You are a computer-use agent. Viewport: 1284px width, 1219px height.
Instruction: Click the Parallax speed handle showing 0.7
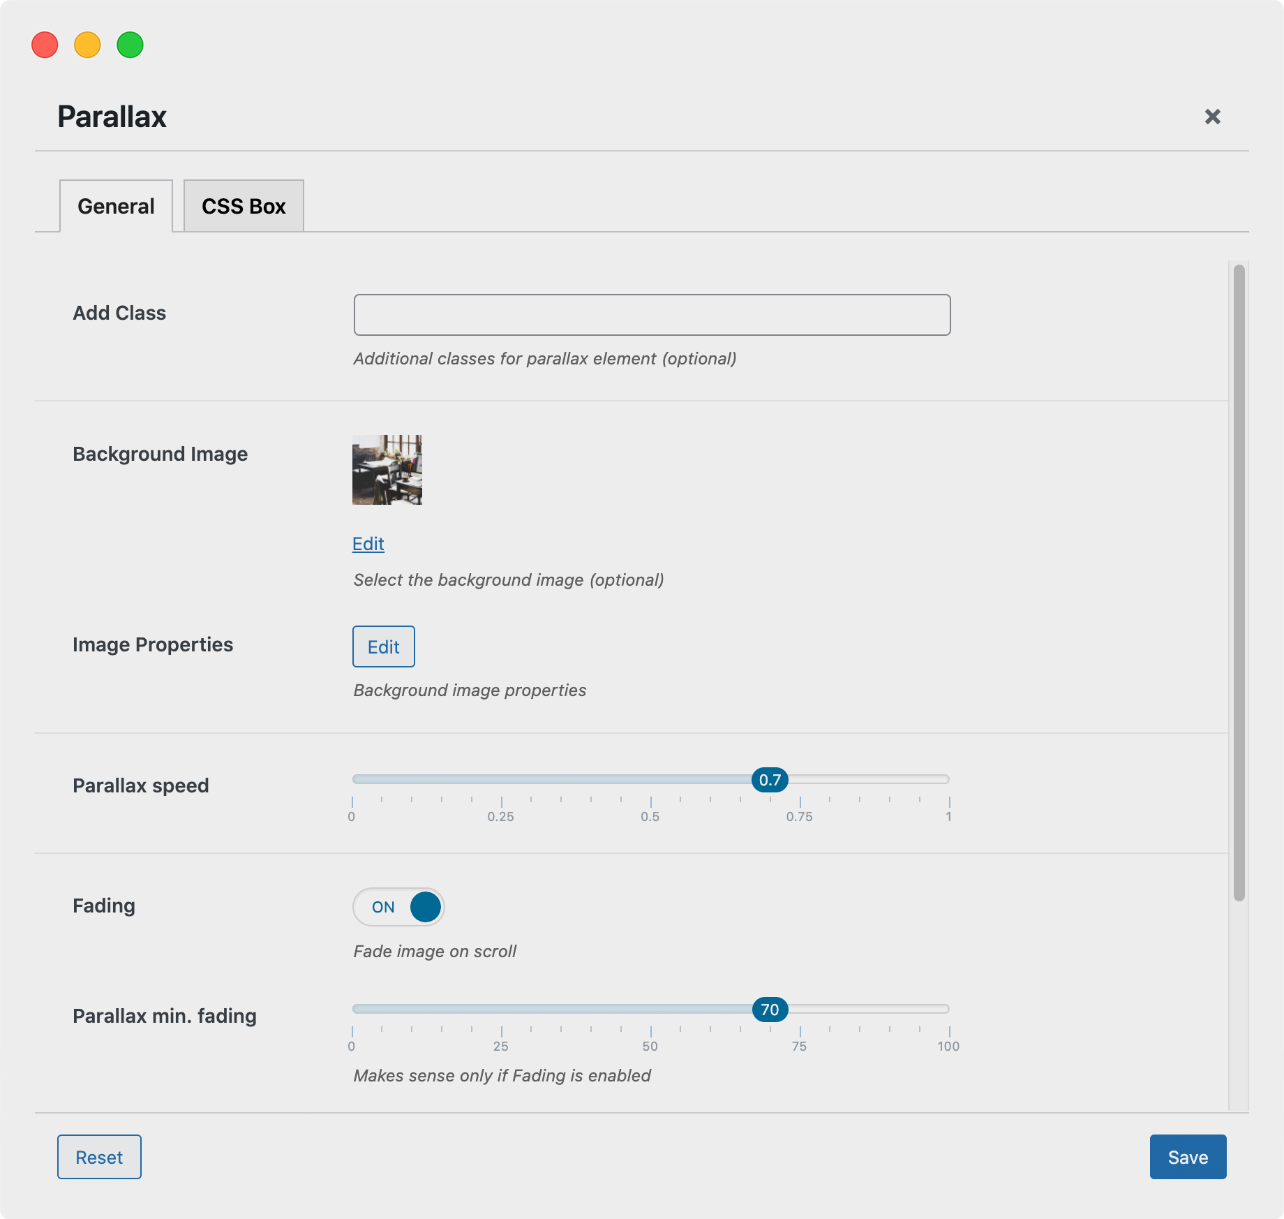tap(770, 780)
